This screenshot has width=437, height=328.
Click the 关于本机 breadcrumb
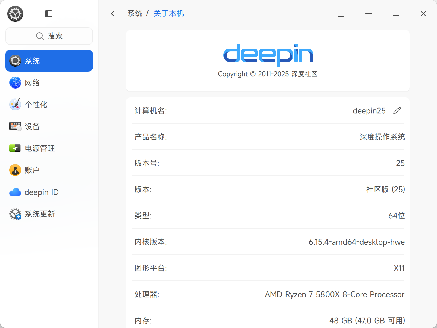[x=169, y=13]
